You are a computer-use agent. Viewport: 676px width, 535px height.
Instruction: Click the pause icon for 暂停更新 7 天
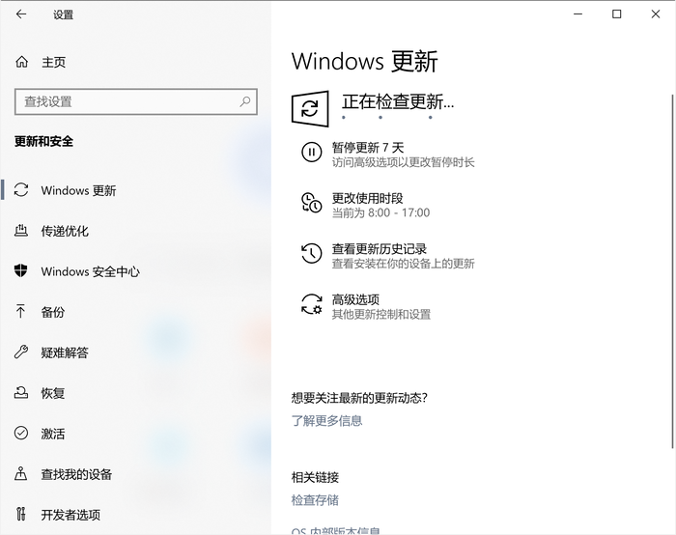[x=311, y=152]
